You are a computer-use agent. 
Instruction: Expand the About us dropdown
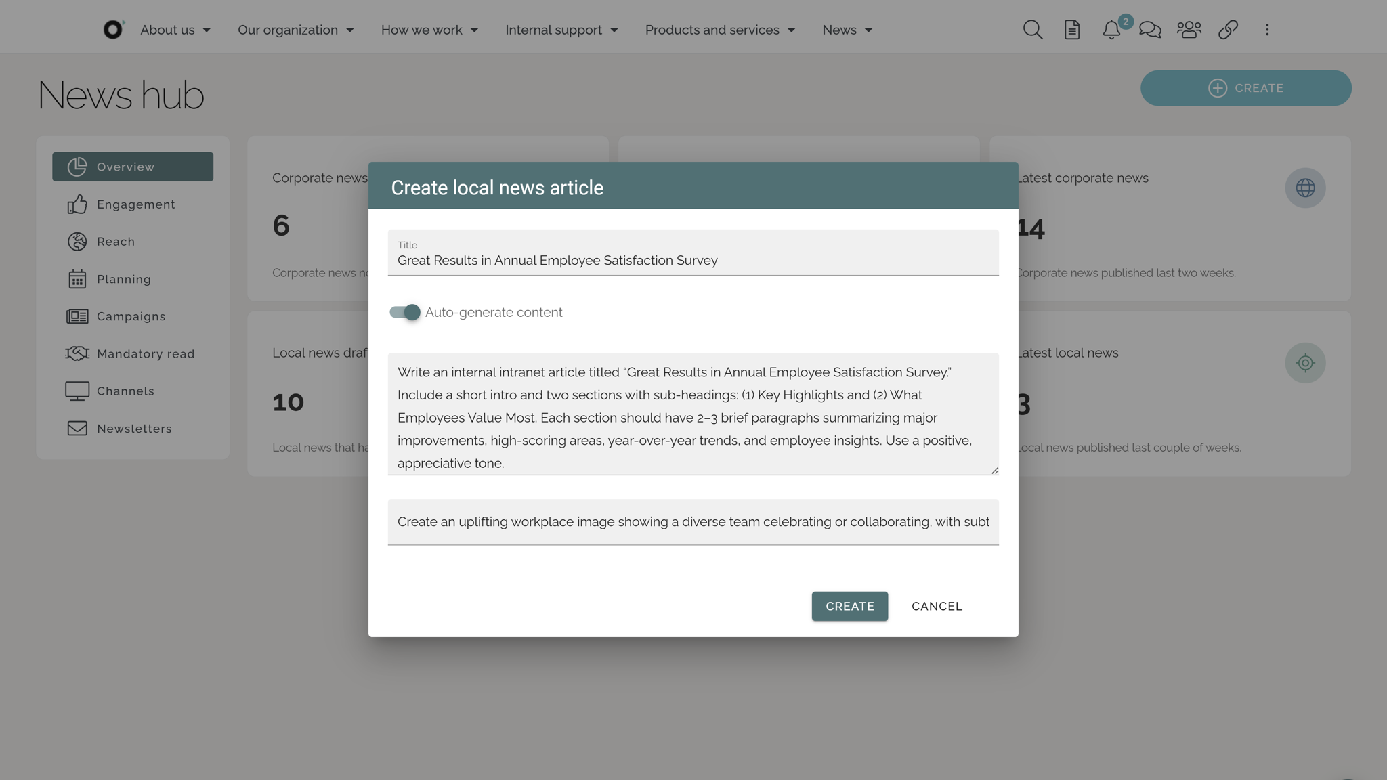coord(175,30)
